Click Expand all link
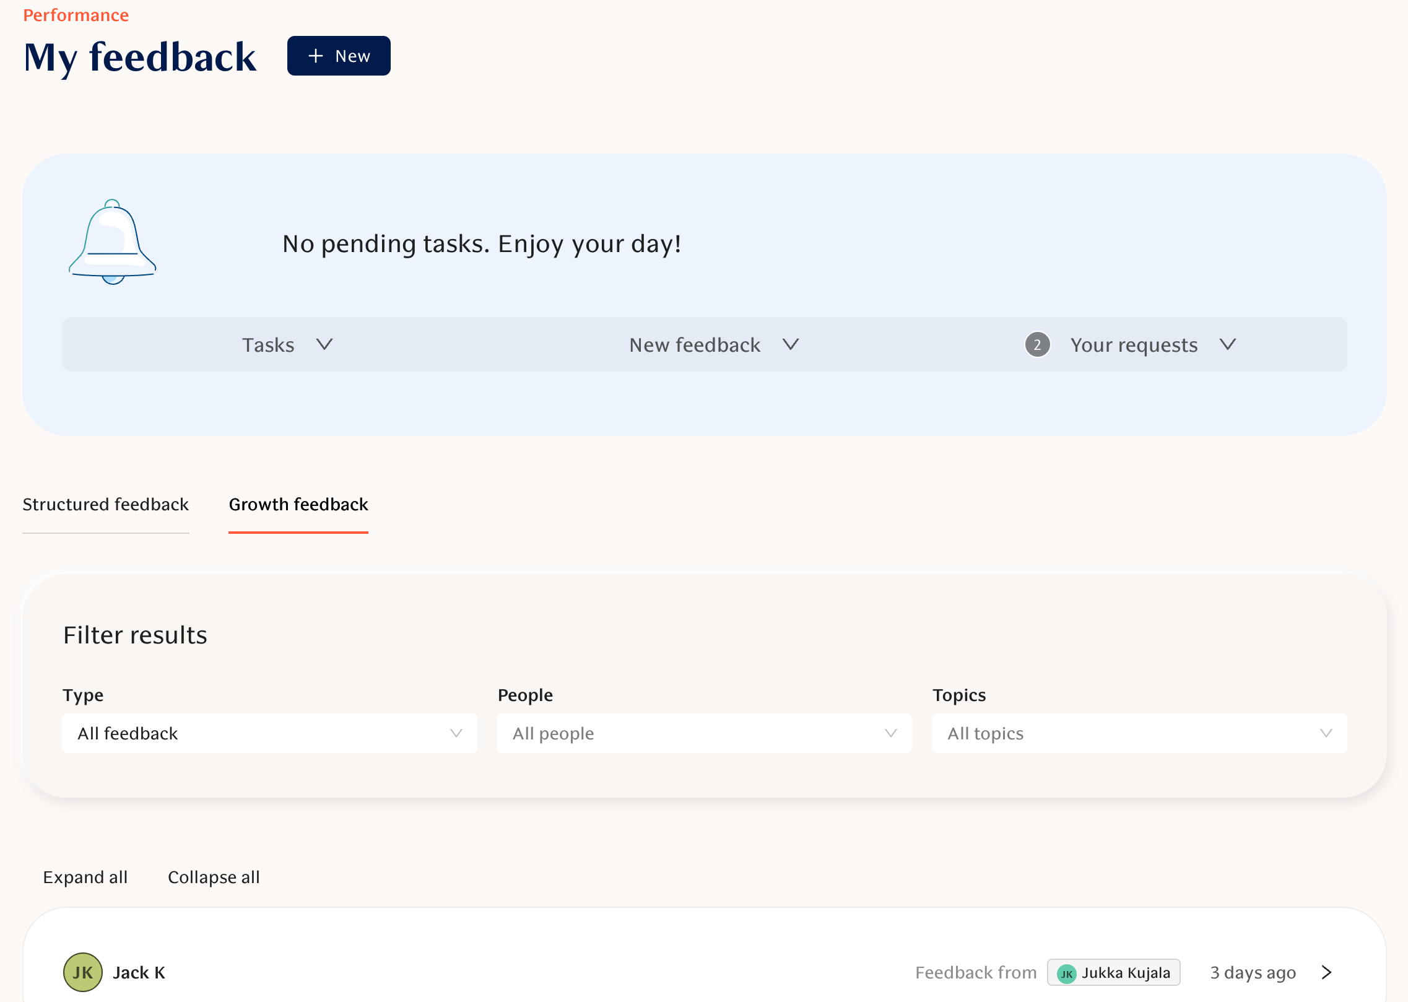This screenshot has width=1408, height=1002. click(x=85, y=878)
